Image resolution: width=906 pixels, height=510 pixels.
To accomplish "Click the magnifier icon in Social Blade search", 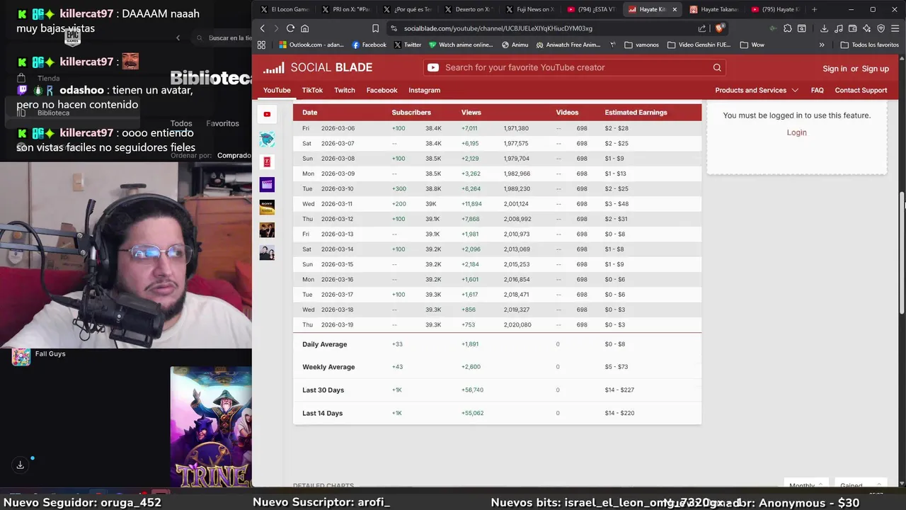I will [x=717, y=67].
